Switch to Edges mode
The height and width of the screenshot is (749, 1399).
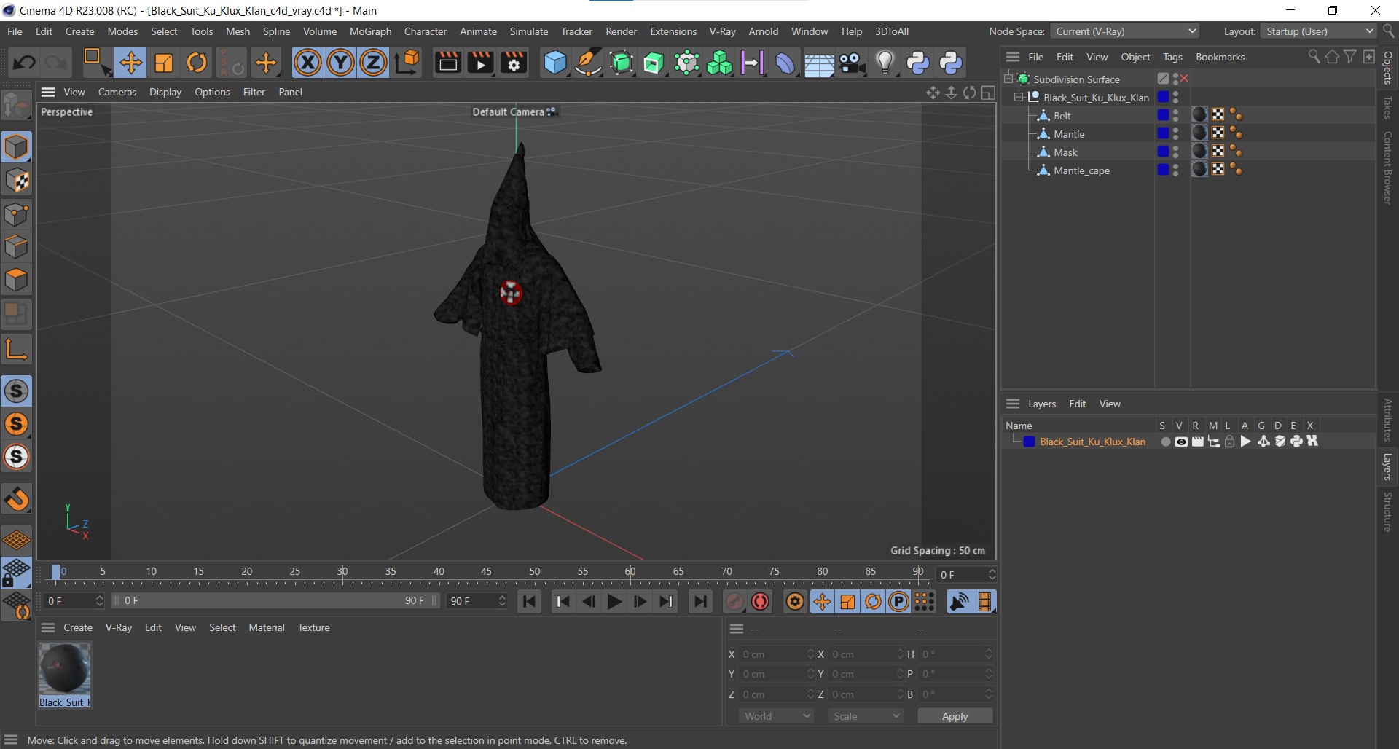pyautogui.click(x=16, y=247)
